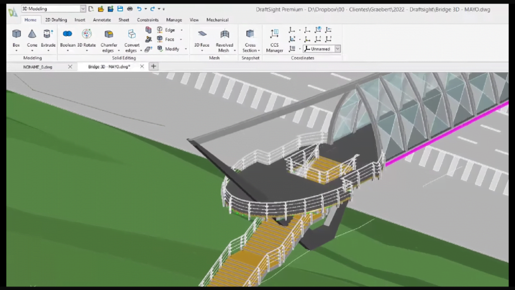Image resolution: width=515 pixels, height=290 pixels.
Task: Click the Edge solid editing button
Action: coord(169,30)
